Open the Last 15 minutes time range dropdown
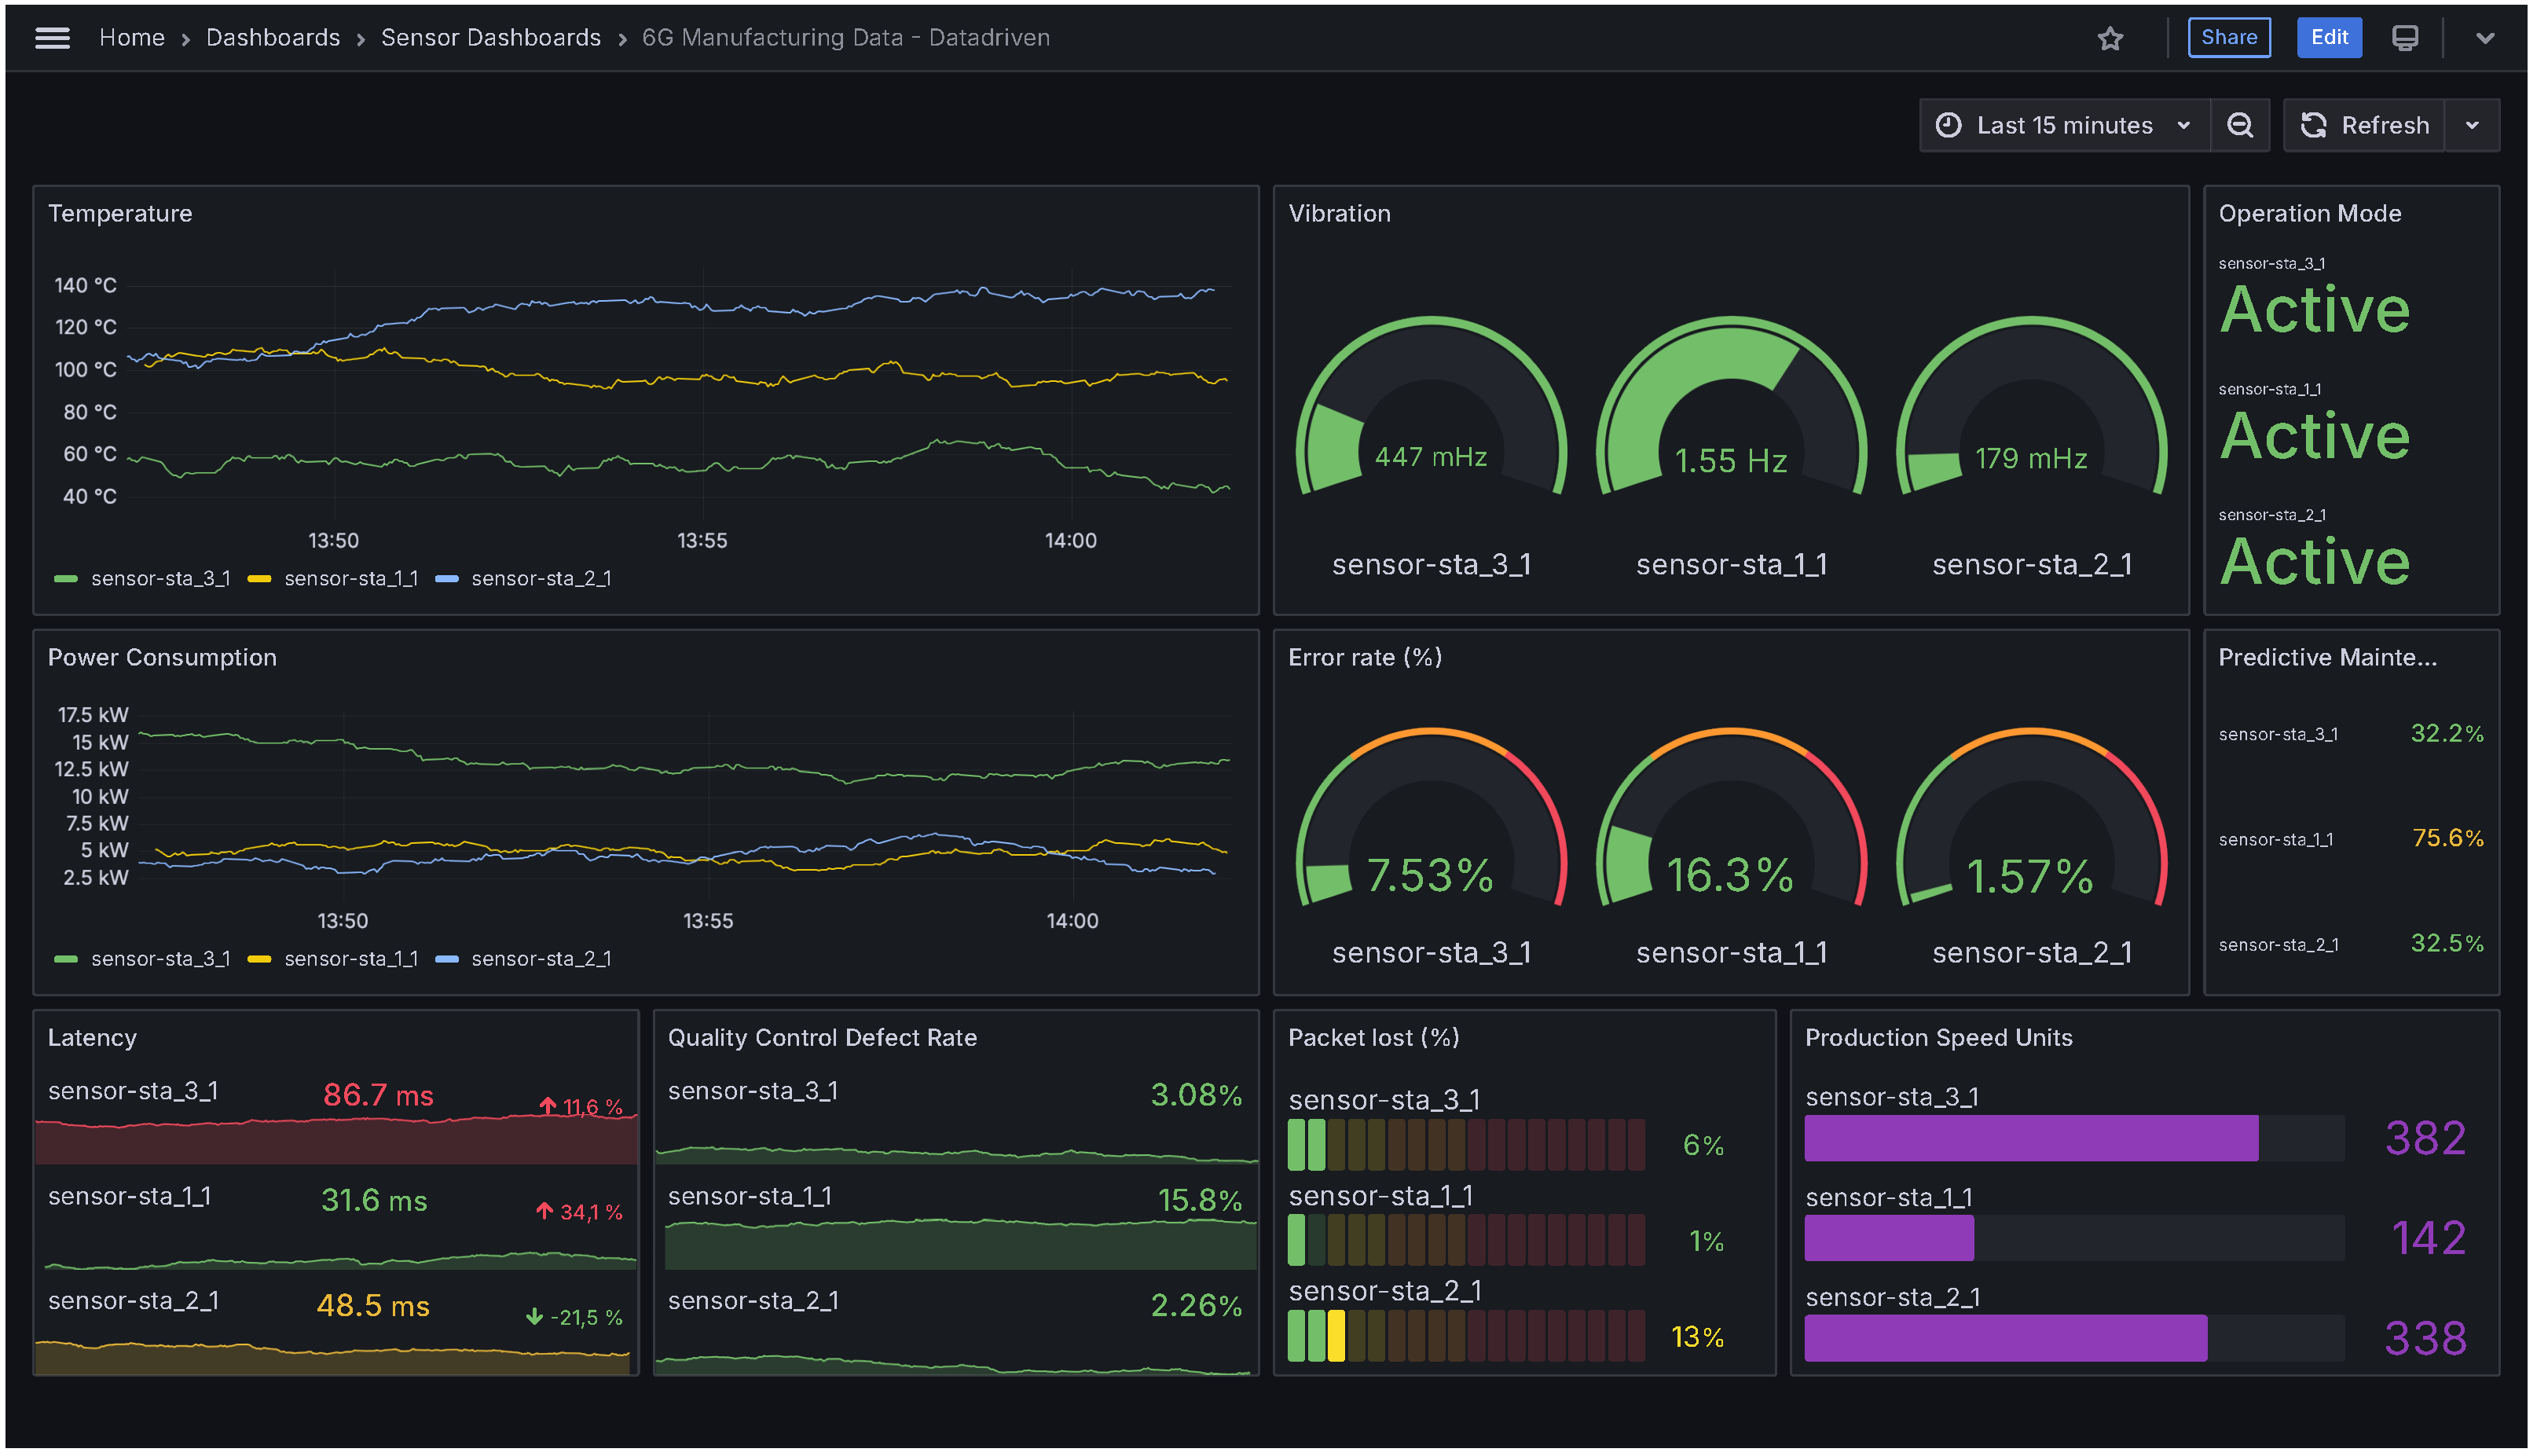Viewport: 2537px width, 1456px height. point(2063,125)
